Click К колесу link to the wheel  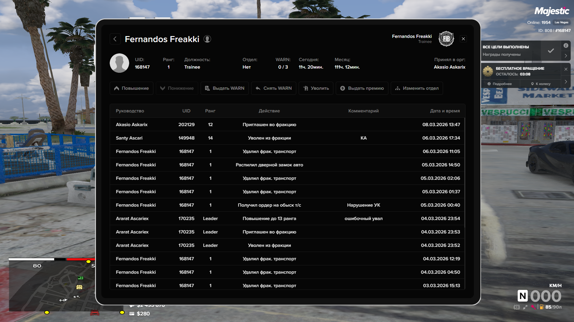pyautogui.click(x=541, y=84)
